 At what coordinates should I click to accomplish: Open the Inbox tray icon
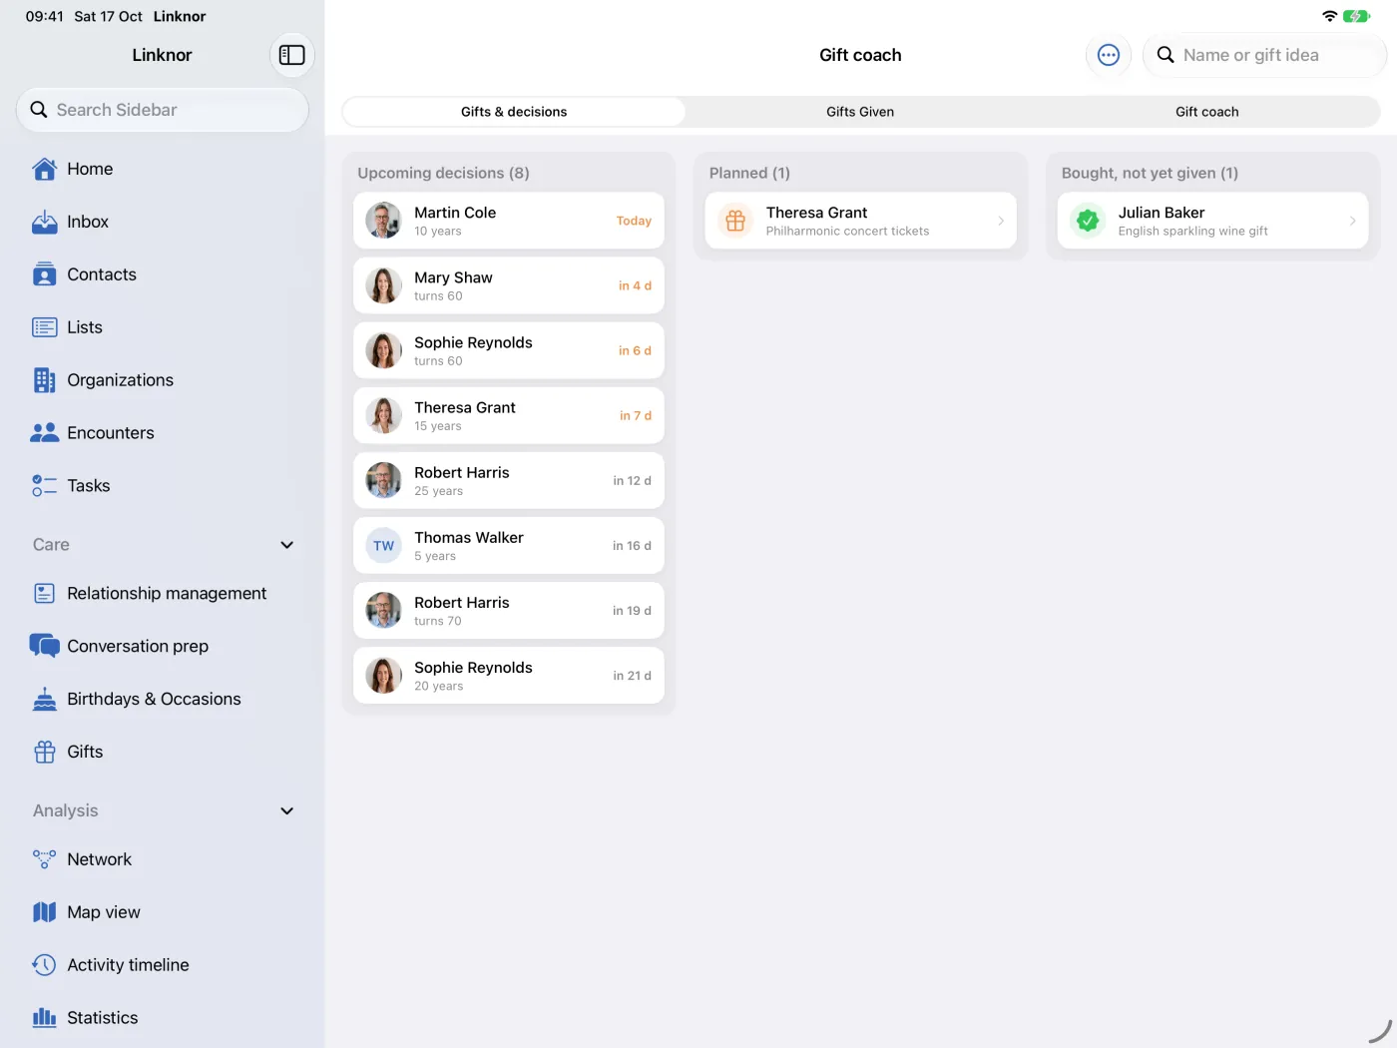click(x=45, y=222)
